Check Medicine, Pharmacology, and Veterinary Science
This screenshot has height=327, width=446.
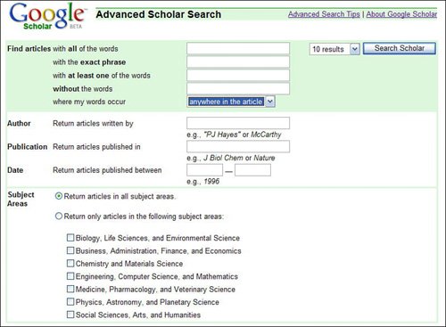(x=70, y=289)
